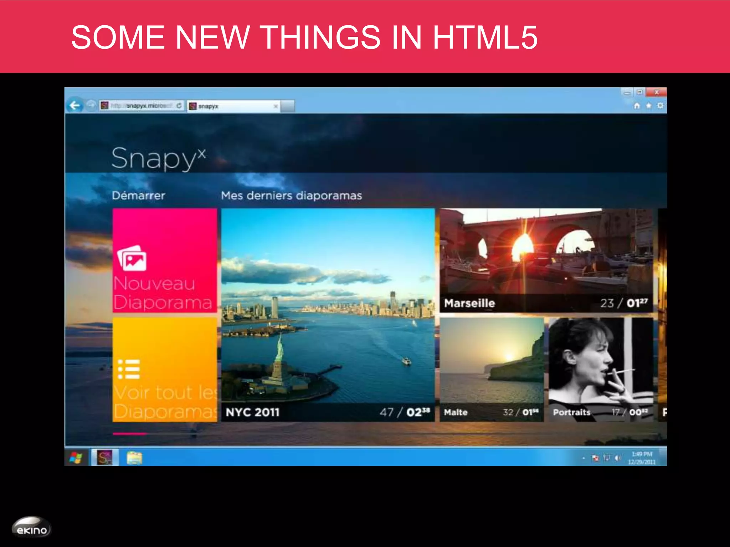
Task: Click the browser forward arrow button
Action: pos(91,105)
